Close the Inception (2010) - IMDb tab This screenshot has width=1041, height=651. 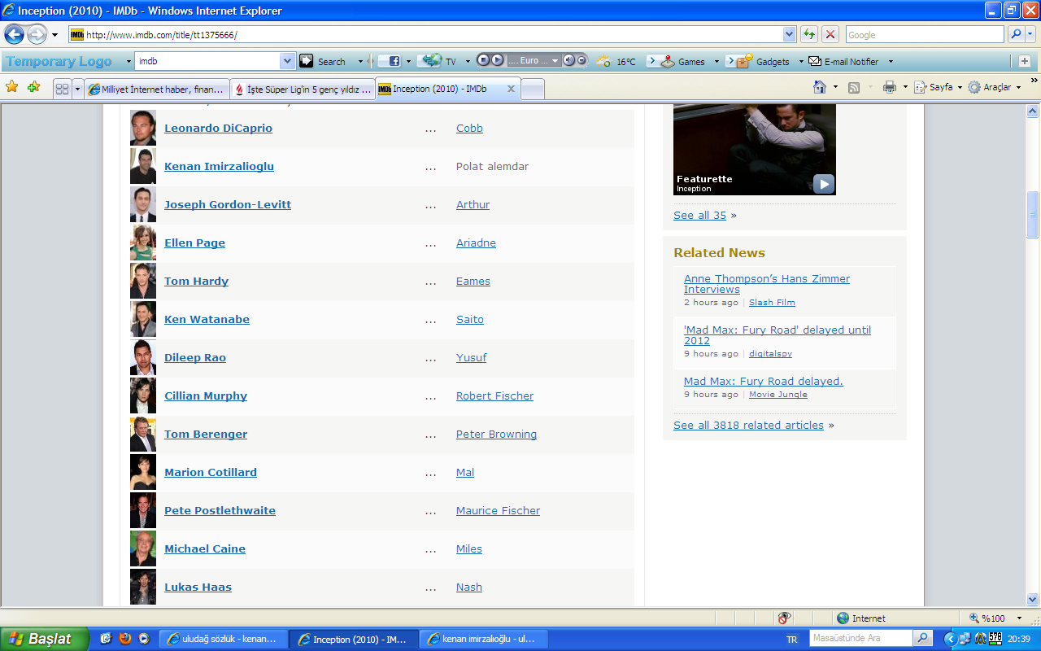pyautogui.click(x=511, y=89)
